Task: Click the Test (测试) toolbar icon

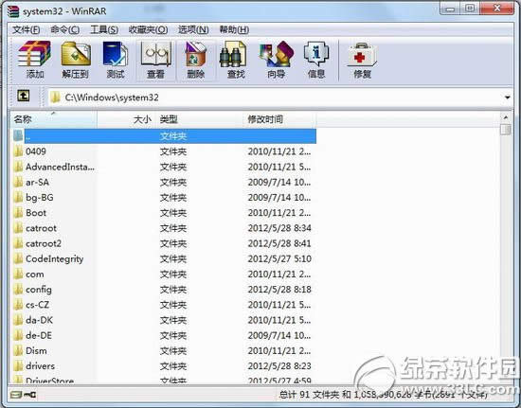Action: click(x=116, y=54)
